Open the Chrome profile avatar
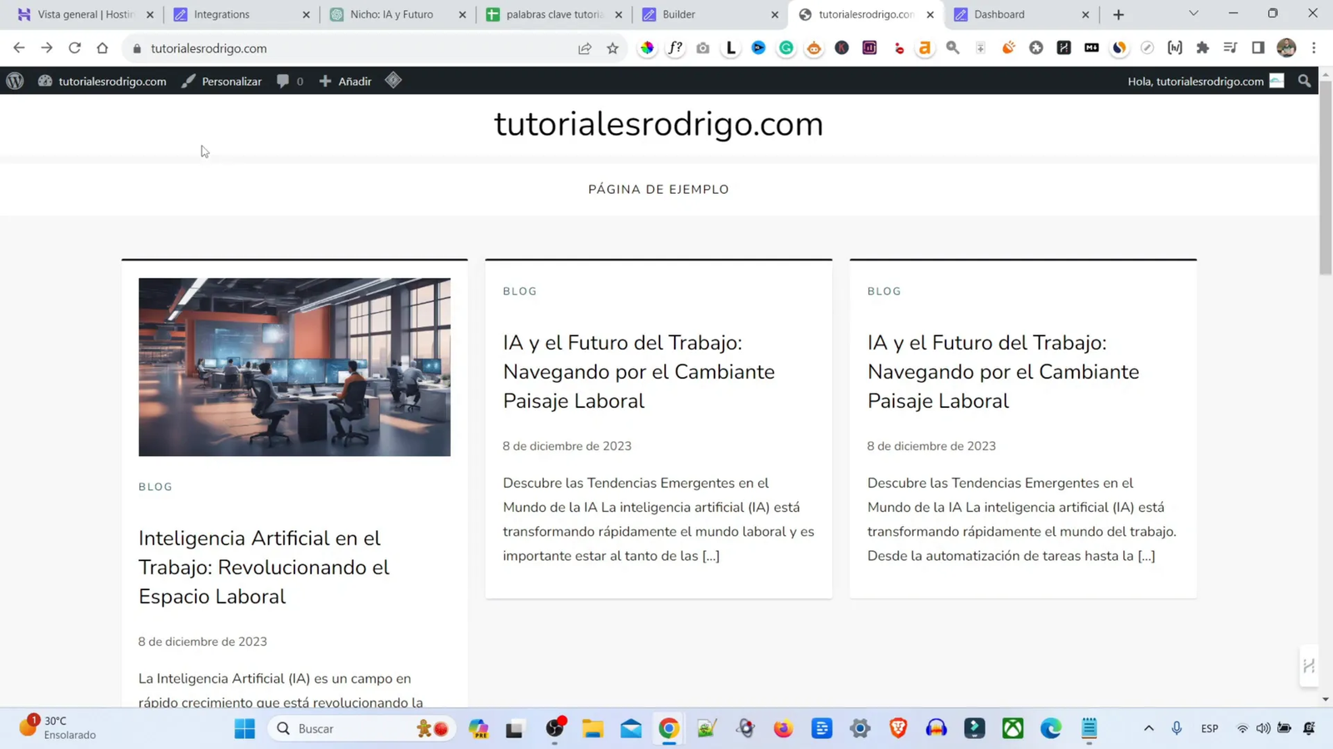 click(1286, 47)
